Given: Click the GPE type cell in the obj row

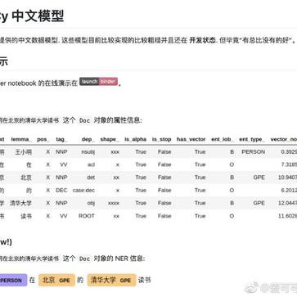Looking at the screenshot, I should [x=259, y=203].
